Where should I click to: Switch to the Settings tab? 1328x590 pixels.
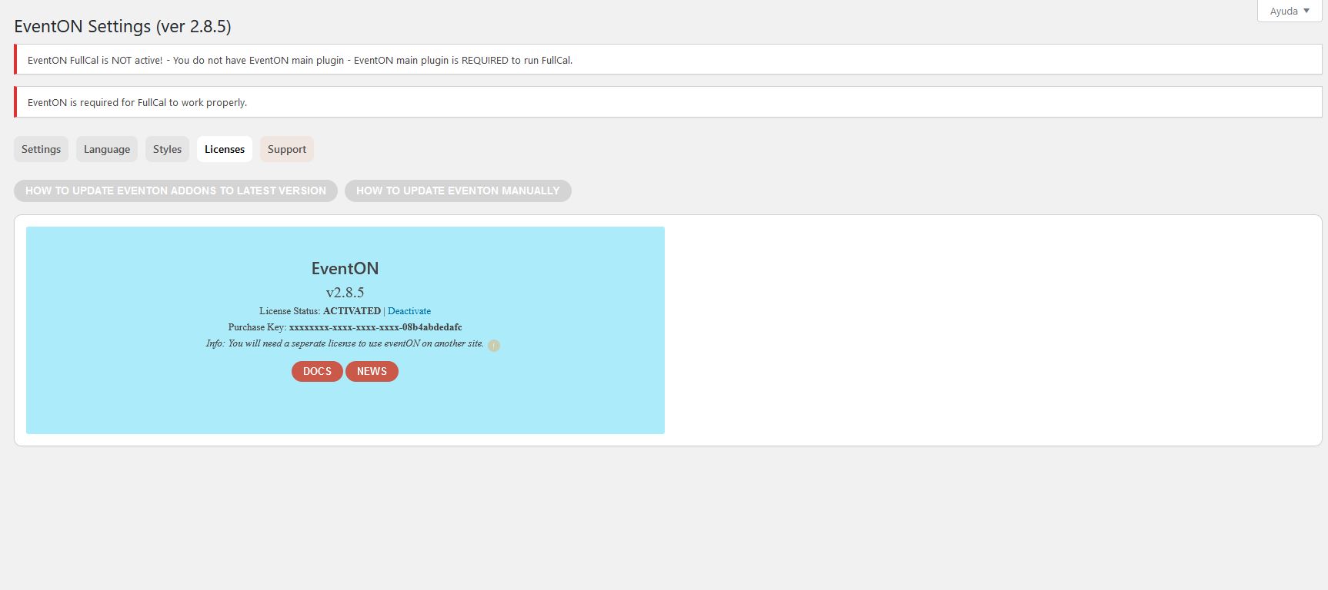tap(42, 149)
